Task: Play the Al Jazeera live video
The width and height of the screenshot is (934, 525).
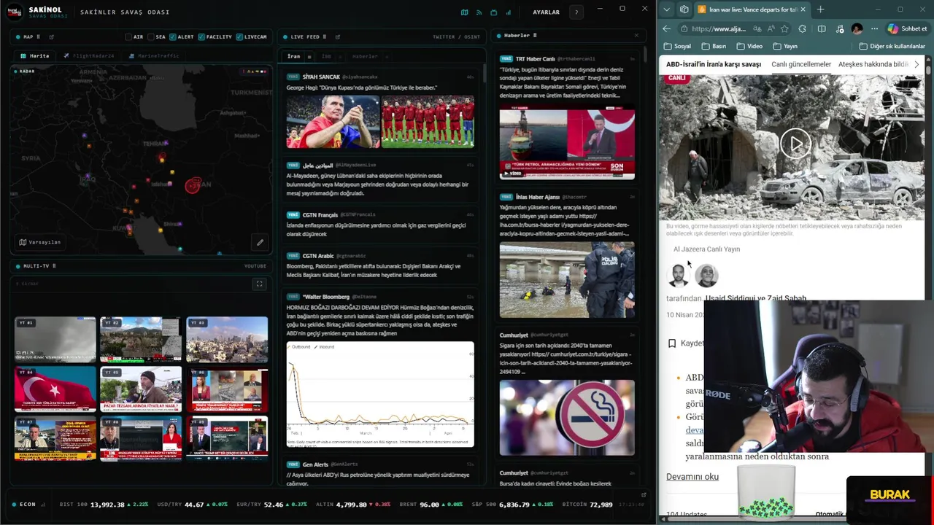Action: coord(795,144)
